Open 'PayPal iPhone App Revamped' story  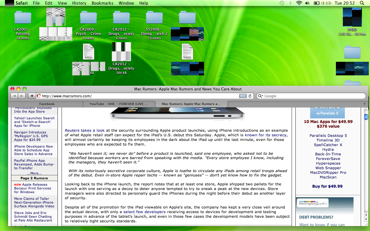[34, 164]
